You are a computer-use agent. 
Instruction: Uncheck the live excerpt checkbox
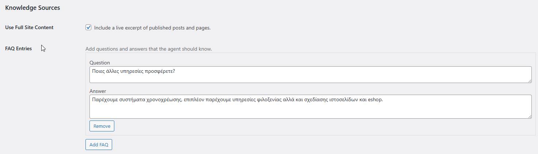click(88, 27)
